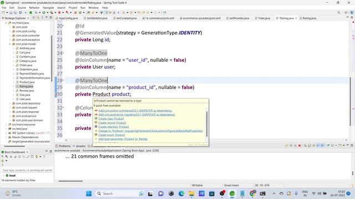Open the Window menu
This screenshot has height=199, width=355.
pyautogui.click(x=93, y=8)
